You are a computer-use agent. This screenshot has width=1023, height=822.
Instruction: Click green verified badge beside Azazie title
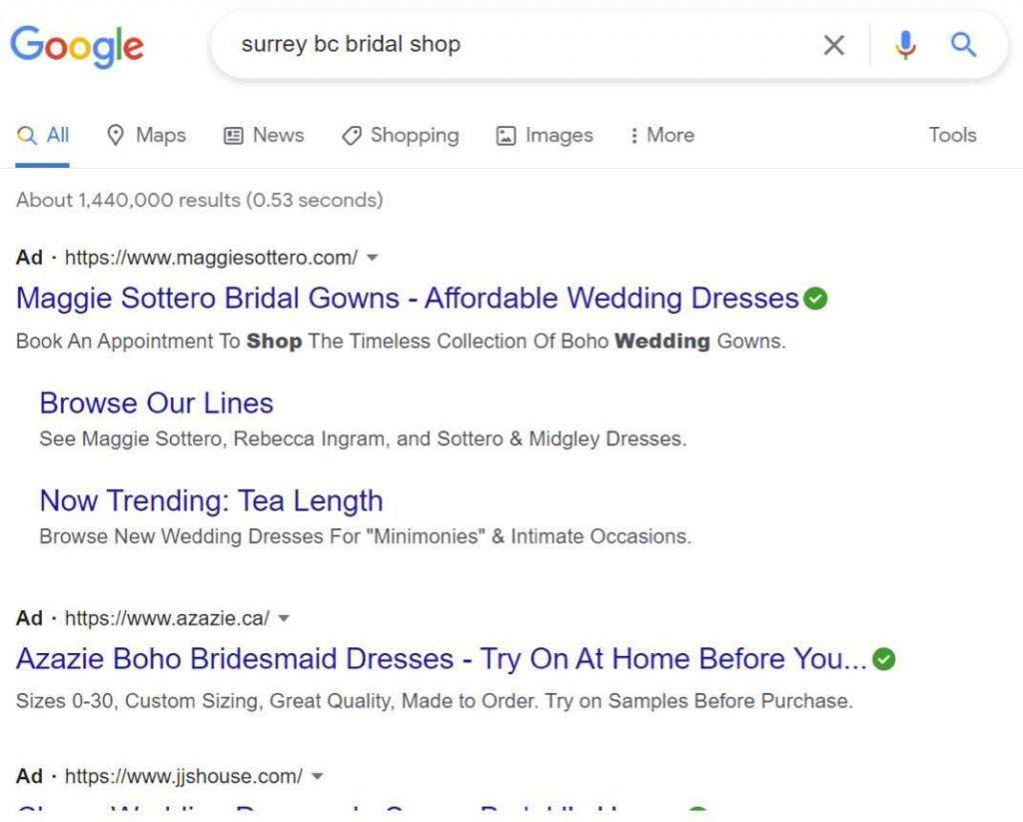(884, 659)
